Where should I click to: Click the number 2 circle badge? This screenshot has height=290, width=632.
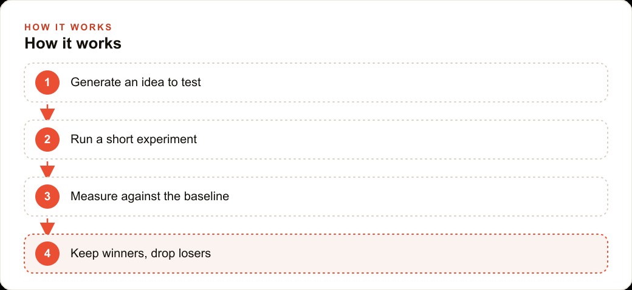coord(47,140)
